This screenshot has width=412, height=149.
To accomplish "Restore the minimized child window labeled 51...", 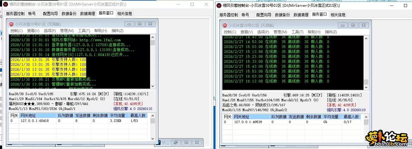I will (x=176, y=143).
